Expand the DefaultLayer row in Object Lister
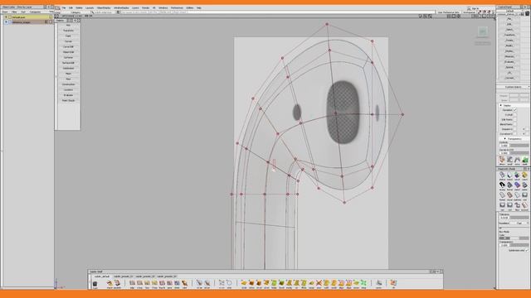The height and width of the screenshot is (298, 531). 6,17
